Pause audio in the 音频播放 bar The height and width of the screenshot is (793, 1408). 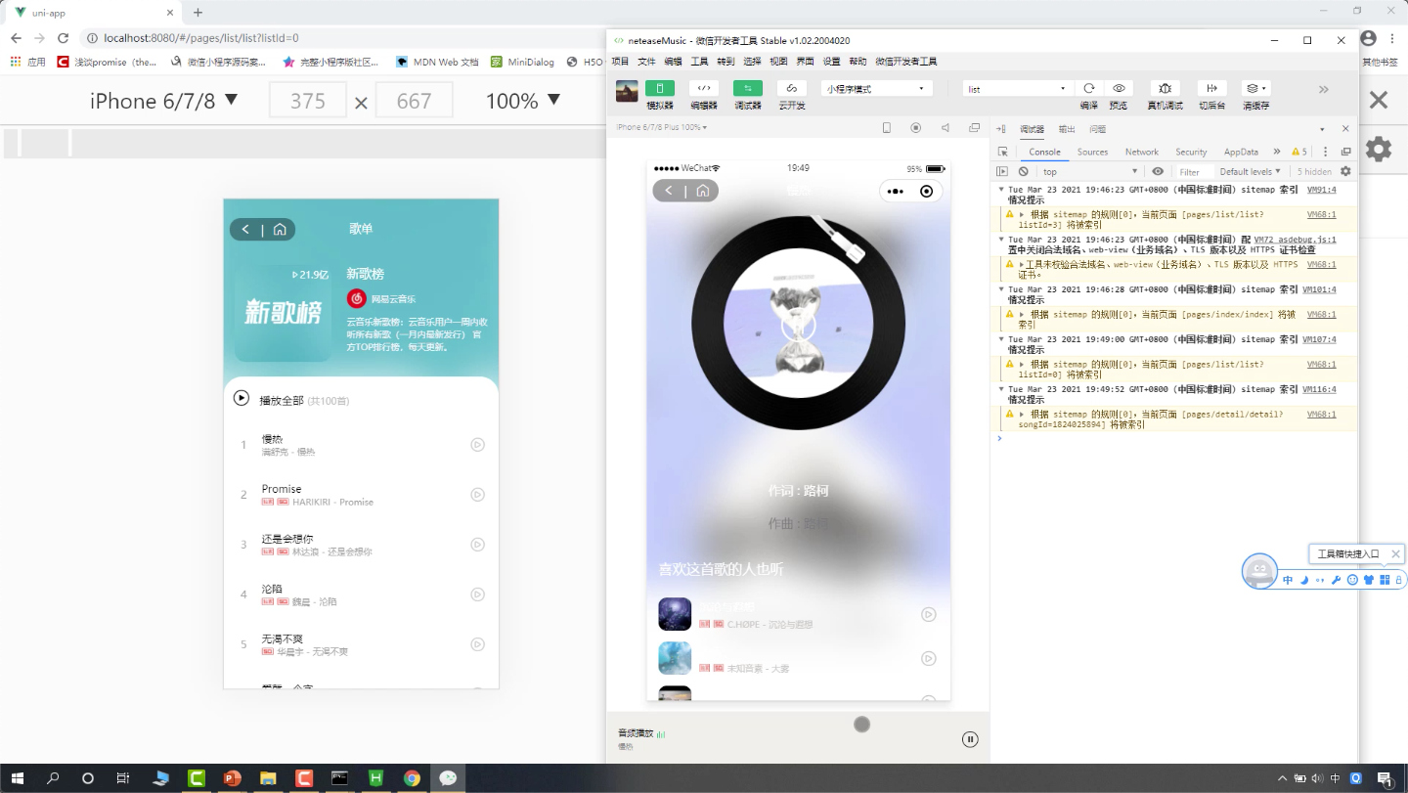970,739
